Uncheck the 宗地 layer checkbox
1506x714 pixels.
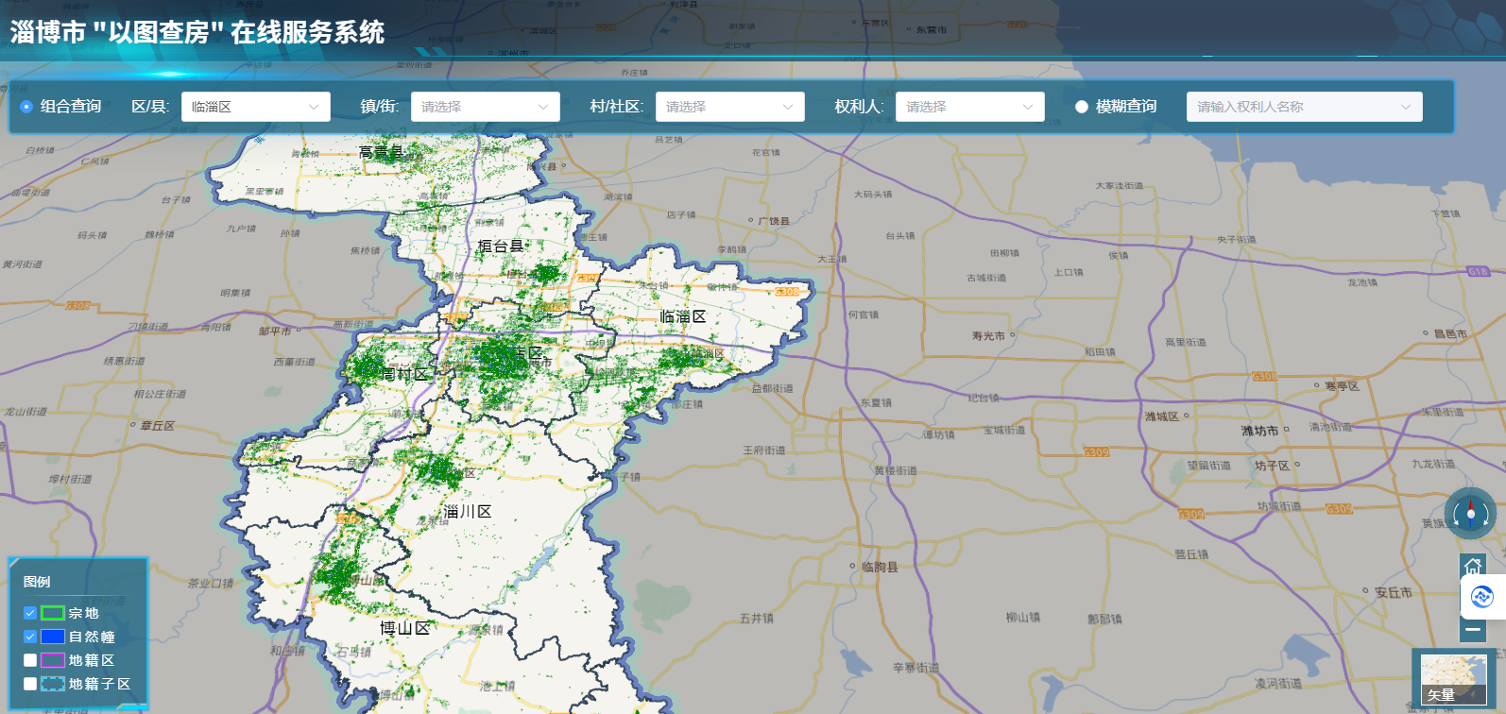(x=30, y=613)
